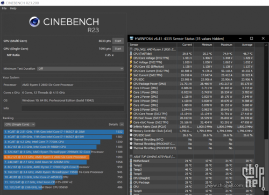
Task: Start the CPU Single Core test
Action: click(118, 49)
